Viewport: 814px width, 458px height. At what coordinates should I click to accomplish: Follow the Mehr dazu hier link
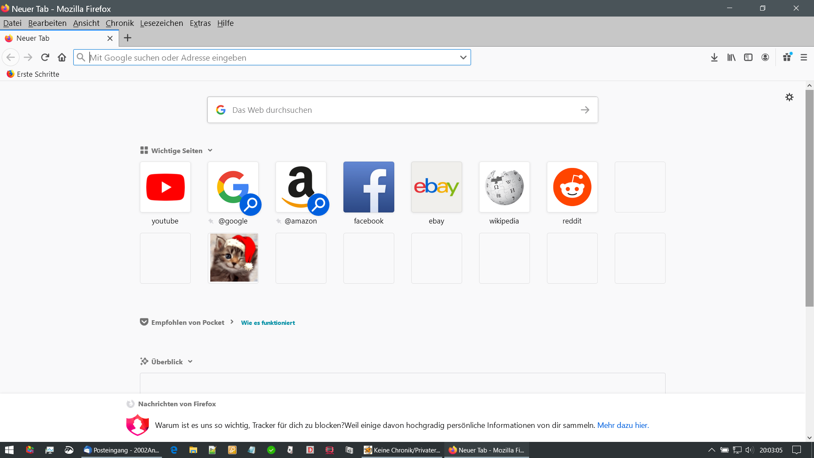tap(623, 425)
